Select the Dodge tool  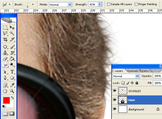pyautogui.click(x=12, y=65)
